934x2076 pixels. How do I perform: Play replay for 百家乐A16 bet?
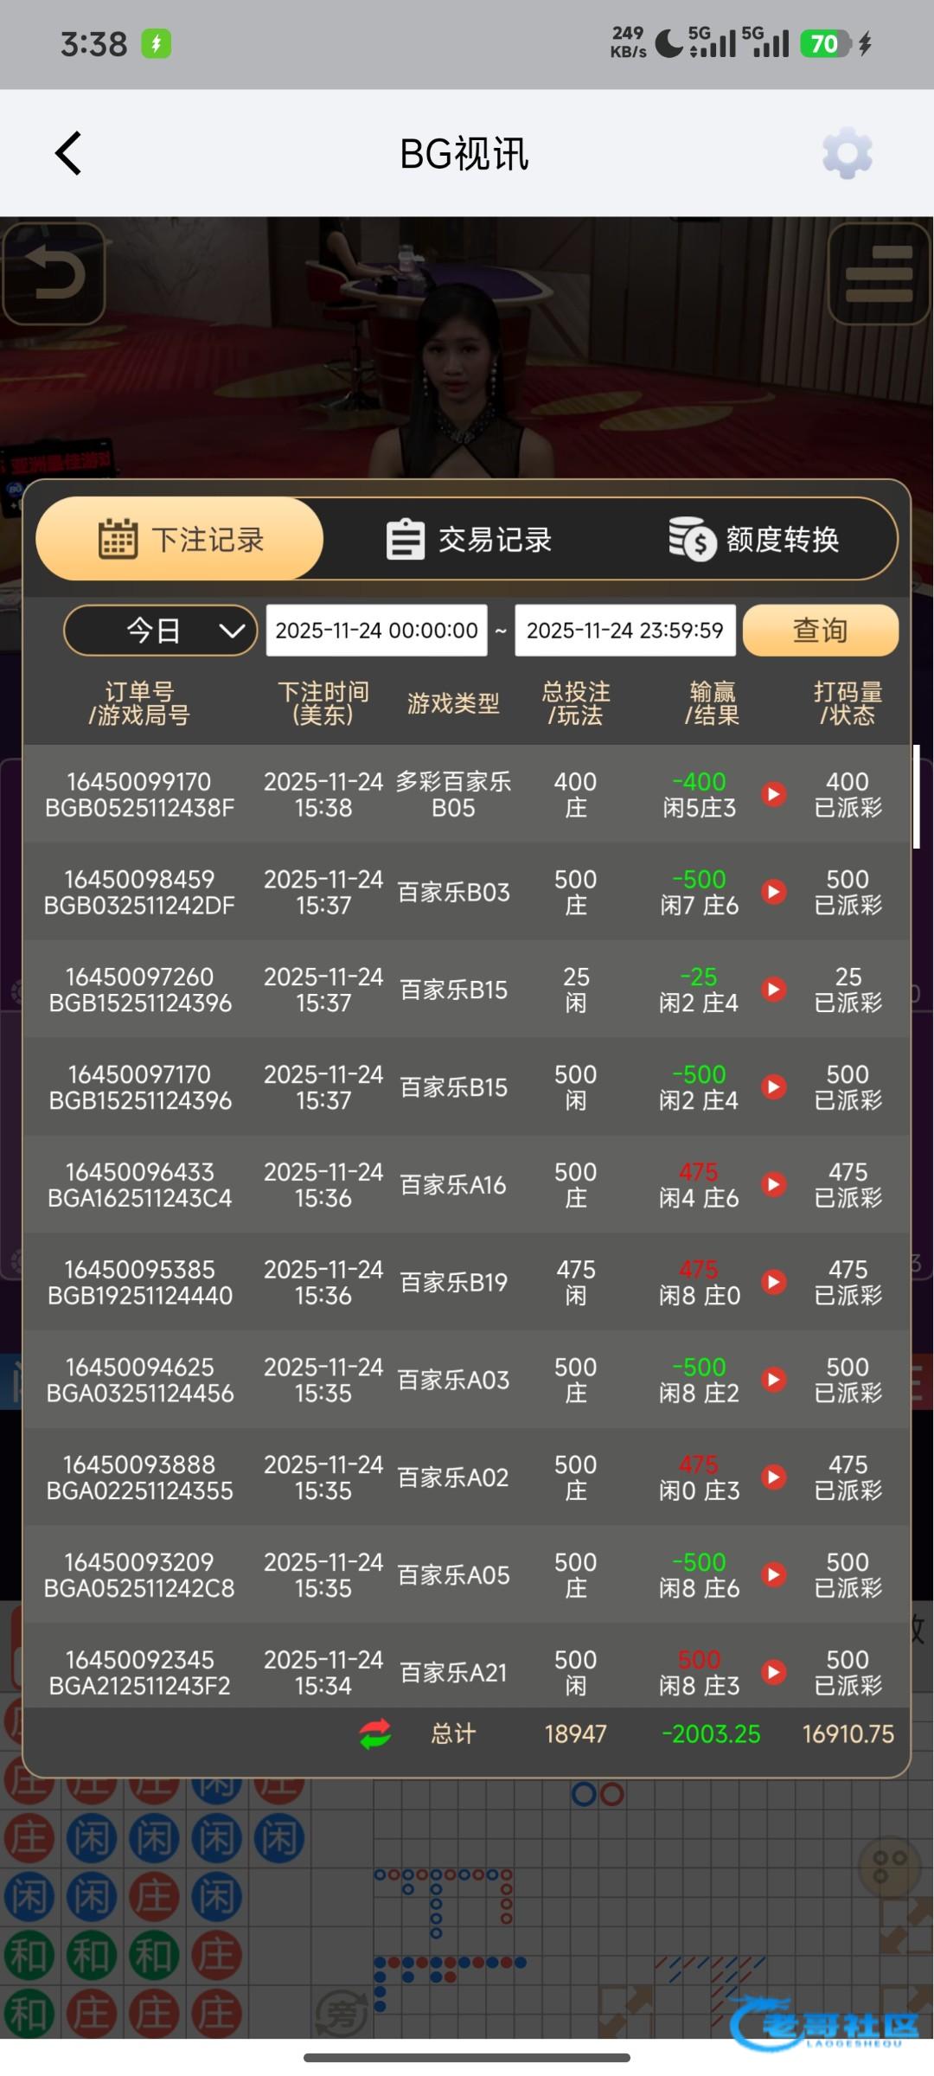tap(774, 1184)
